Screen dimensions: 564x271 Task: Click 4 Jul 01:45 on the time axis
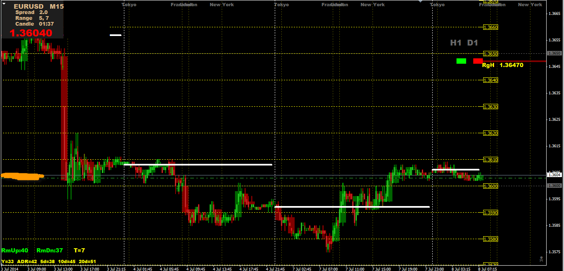pyautogui.click(x=143, y=269)
